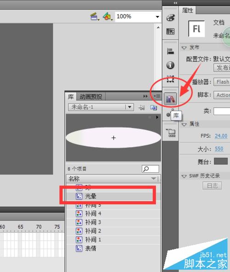Click the 补间 1 graphic symbol icon
230x272 pixels.
79,240
